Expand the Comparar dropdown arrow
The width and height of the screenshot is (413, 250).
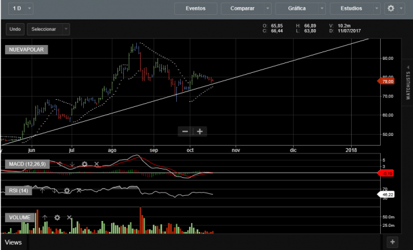[x=268, y=8]
